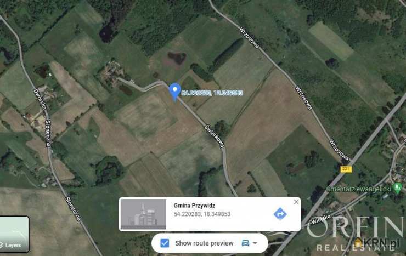
Task: Click the Cmentarz ewangelicki place label
Action: [359, 189]
